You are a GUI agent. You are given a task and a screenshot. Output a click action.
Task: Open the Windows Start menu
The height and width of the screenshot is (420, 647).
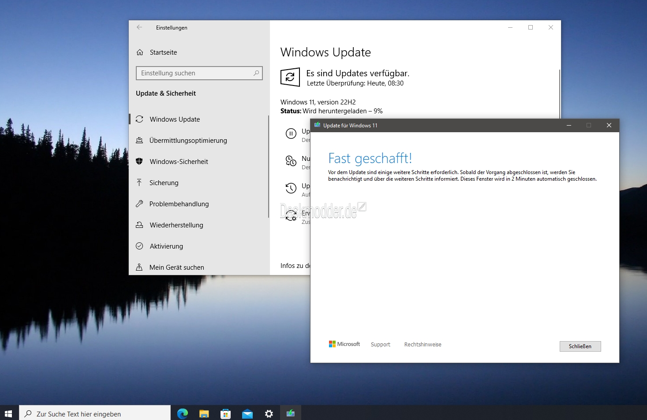pos(8,414)
